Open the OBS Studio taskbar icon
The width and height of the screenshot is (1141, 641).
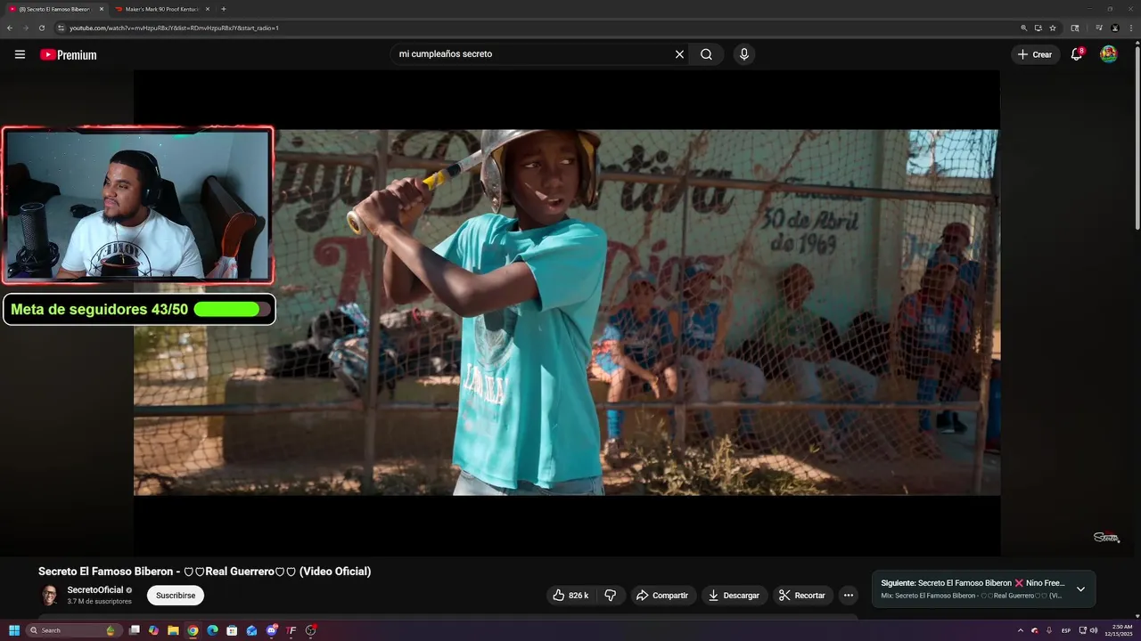tap(310, 630)
